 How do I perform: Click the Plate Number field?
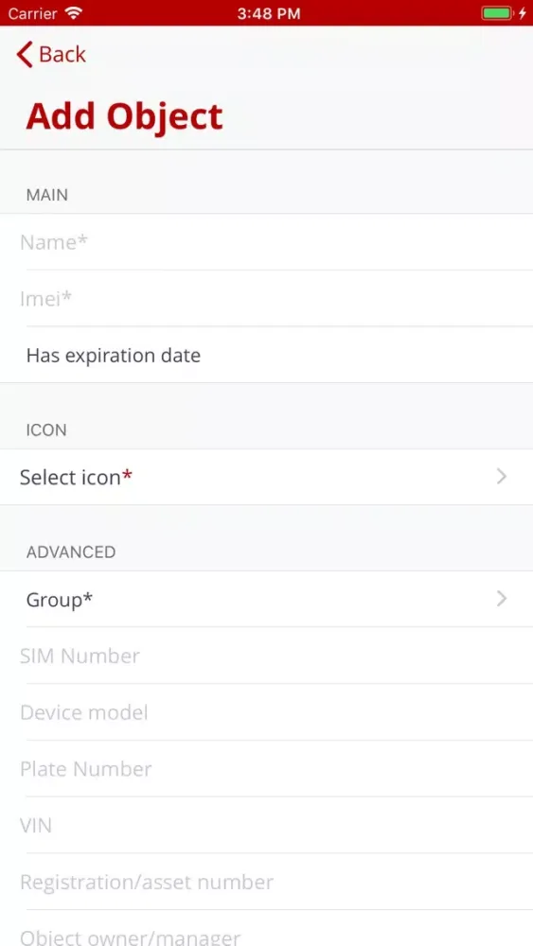click(x=266, y=768)
